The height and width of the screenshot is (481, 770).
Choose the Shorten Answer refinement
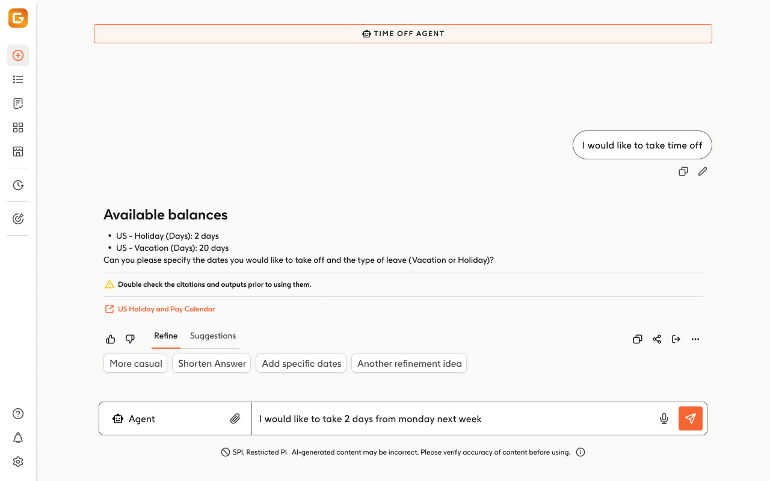[212, 363]
